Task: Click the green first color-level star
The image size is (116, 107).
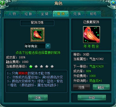Action: point(31,67)
